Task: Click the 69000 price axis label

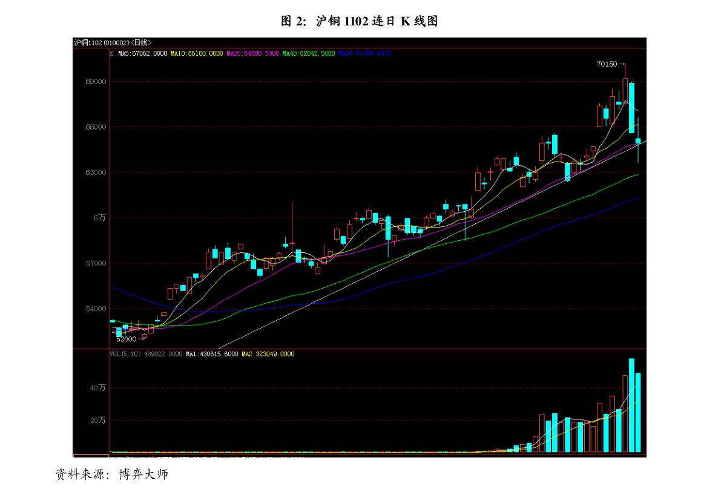Action: coord(96,82)
